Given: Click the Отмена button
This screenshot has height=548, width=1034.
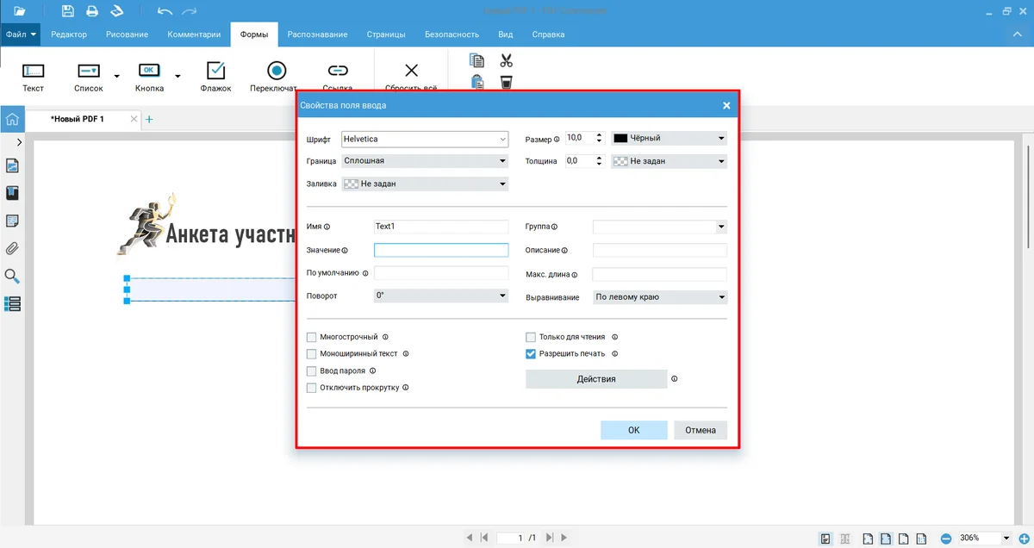Looking at the screenshot, I should 700,430.
